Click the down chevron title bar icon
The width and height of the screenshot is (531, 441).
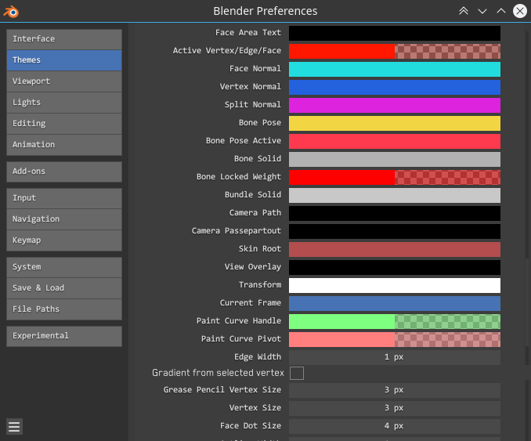[482, 11]
